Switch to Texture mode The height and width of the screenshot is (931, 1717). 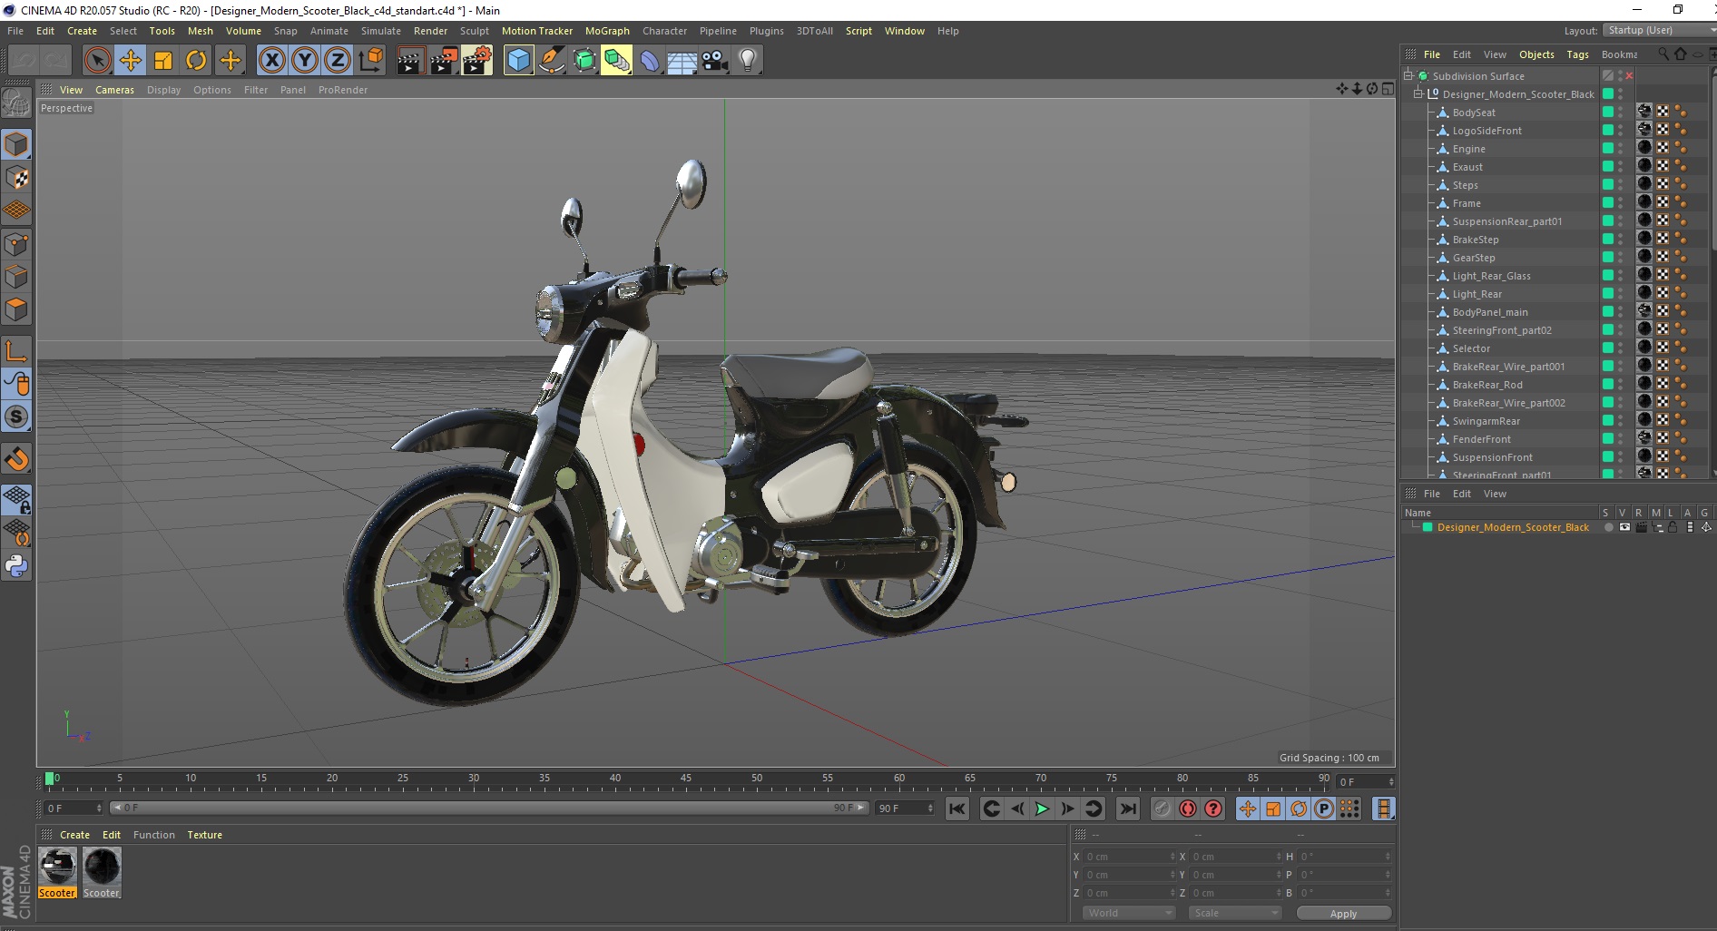point(16,178)
